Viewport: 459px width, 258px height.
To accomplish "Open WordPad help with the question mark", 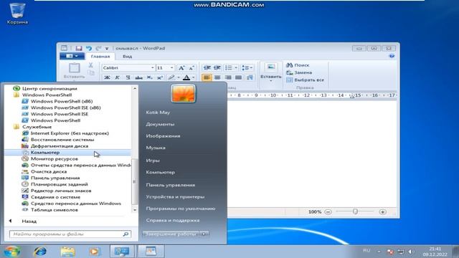I will tap(392, 56).
